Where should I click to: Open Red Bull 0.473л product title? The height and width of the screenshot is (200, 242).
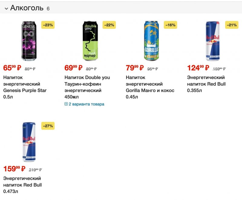(x=22, y=185)
